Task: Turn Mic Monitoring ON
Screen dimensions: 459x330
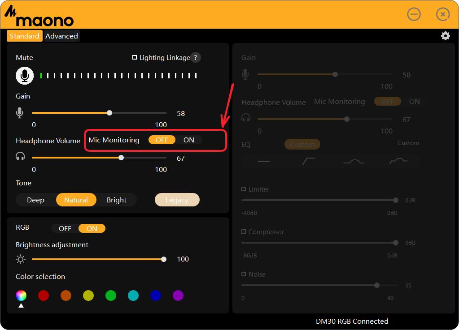Action: 189,140
